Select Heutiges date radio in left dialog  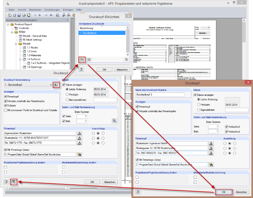[x=67, y=95]
